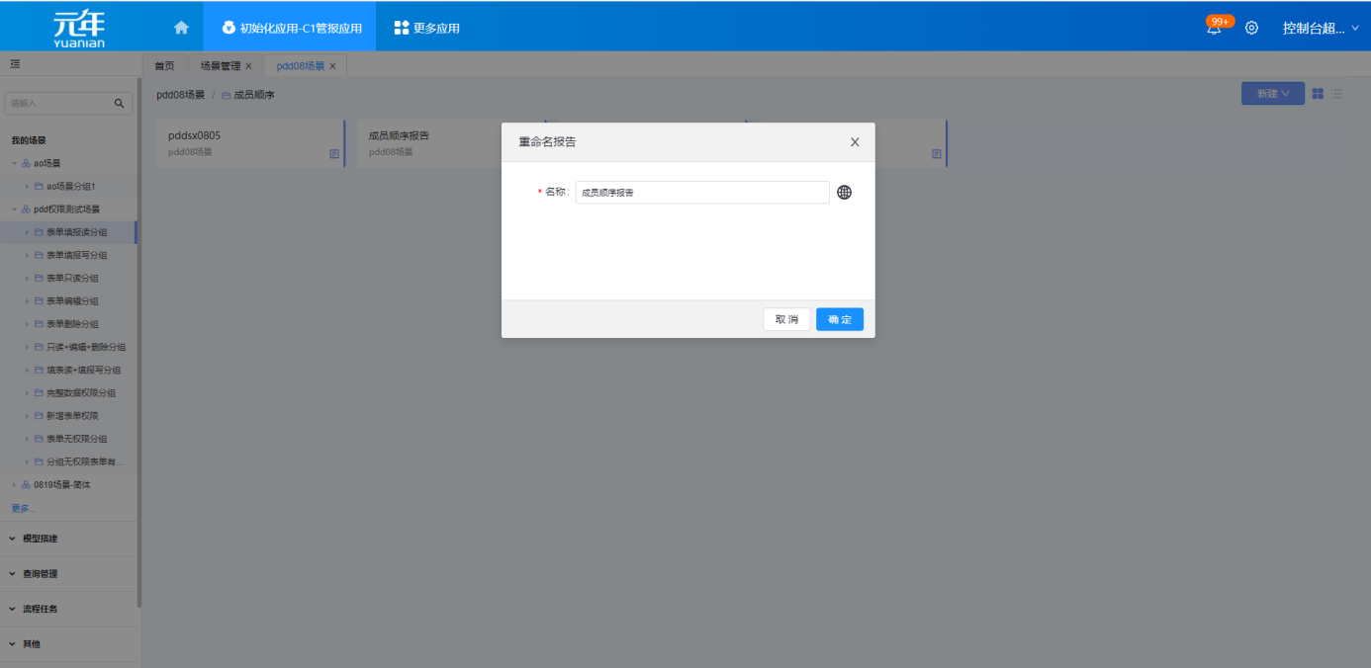Click the globe language icon beside name field
1371x668 pixels.
point(844,193)
